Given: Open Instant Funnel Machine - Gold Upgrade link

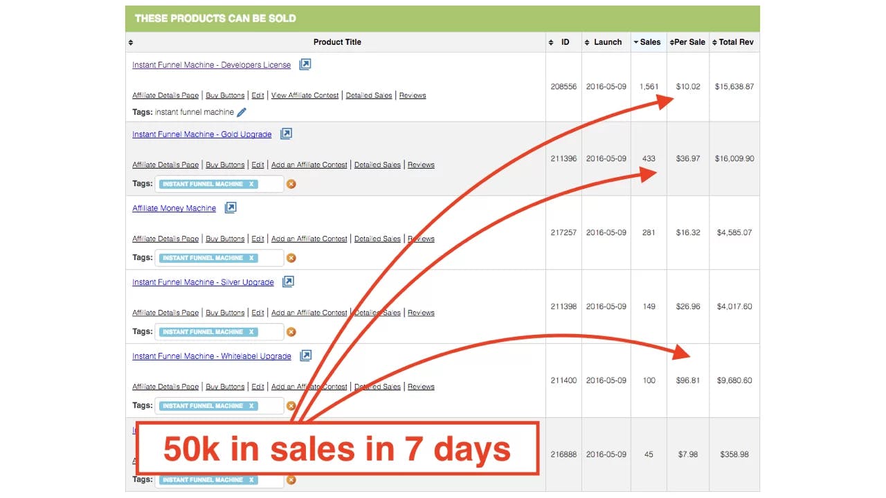Looking at the screenshot, I should (202, 134).
